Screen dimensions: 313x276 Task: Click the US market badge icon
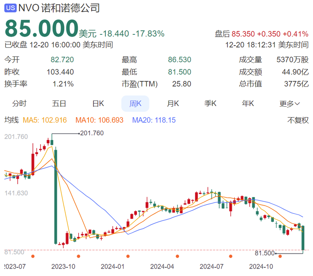pyautogui.click(x=11, y=8)
